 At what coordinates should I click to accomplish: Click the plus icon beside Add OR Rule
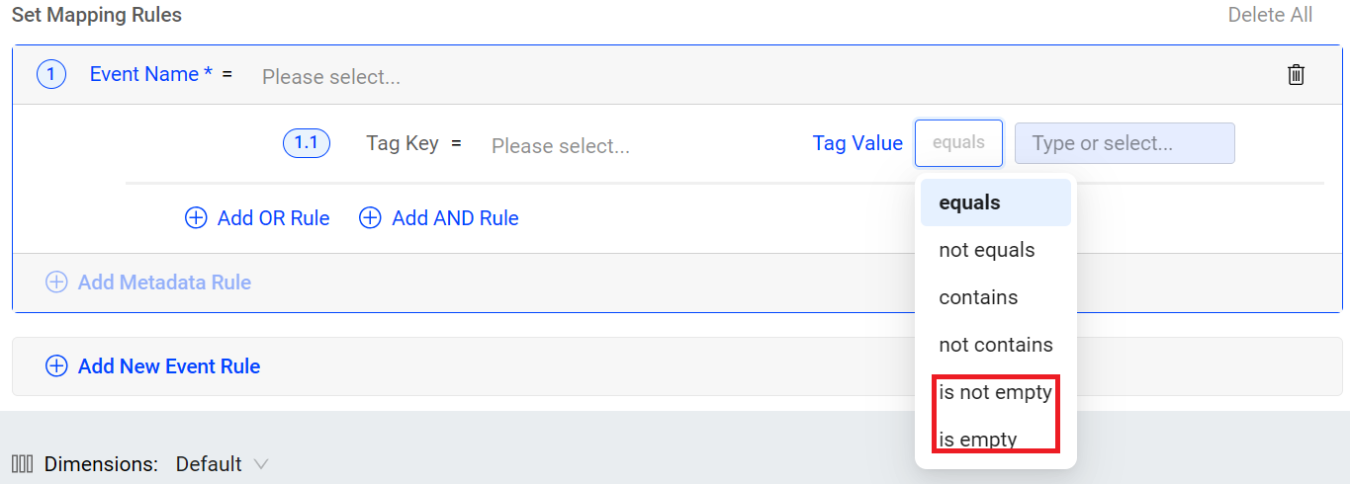pos(196,218)
